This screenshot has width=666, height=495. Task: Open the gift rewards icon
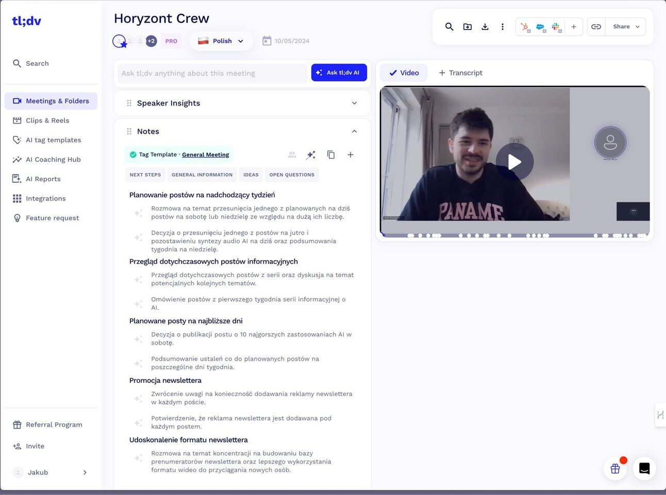tap(615, 468)
